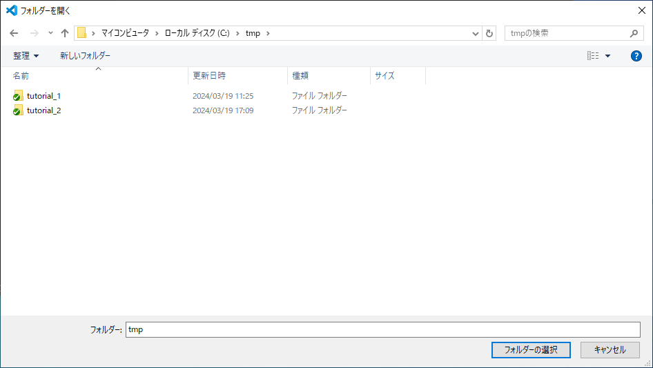Cancel the dialog with キャンセル
This screenshot has height=368, width=653.
[610, 350]
